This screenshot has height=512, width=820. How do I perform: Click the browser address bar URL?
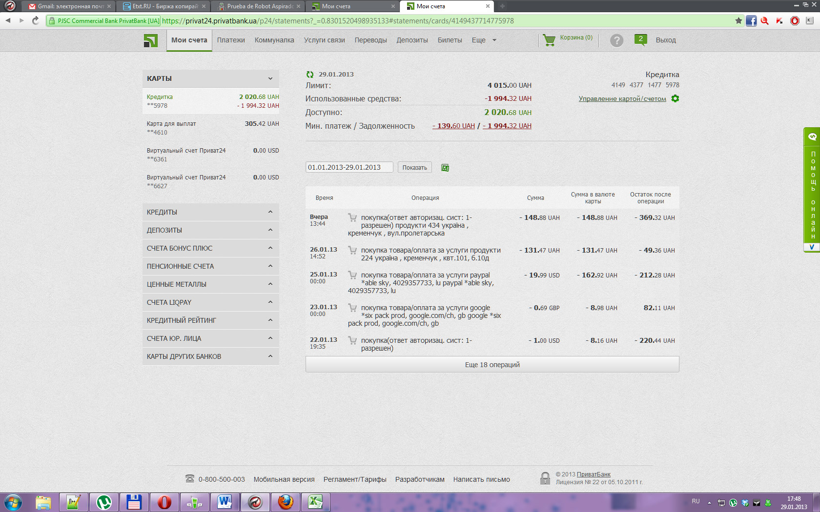point(338,21)
